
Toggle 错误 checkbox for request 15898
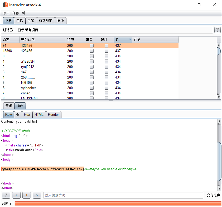(x=92, y=51)
